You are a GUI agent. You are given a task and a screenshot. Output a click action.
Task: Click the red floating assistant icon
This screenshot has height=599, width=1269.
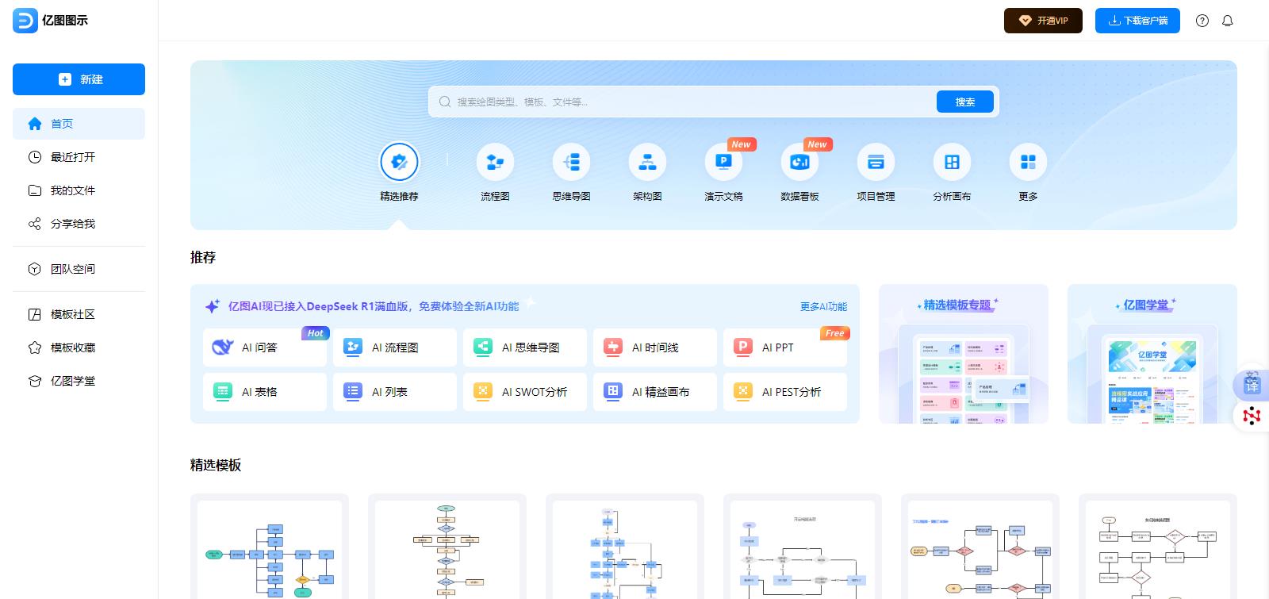point(1252,416)
